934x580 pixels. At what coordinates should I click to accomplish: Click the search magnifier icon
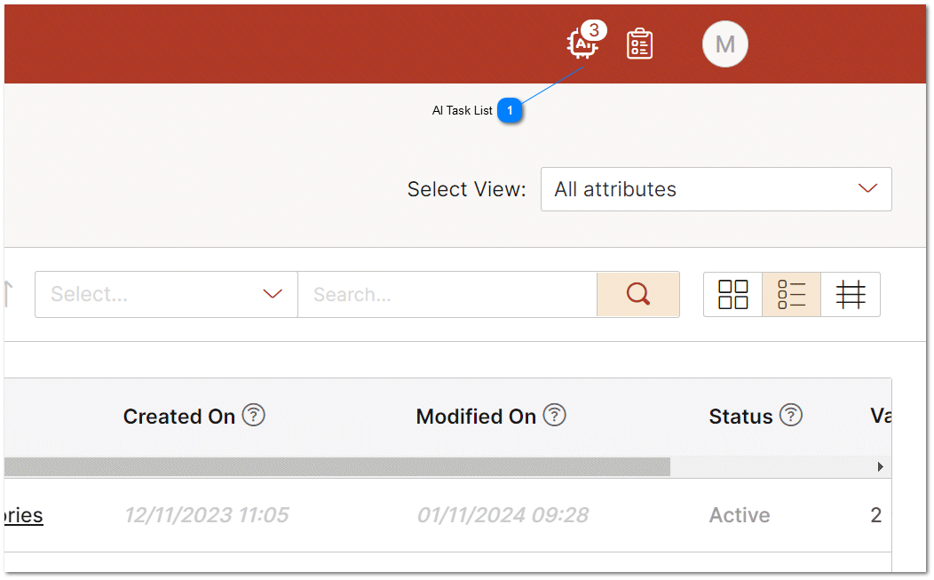pos(638,294)
